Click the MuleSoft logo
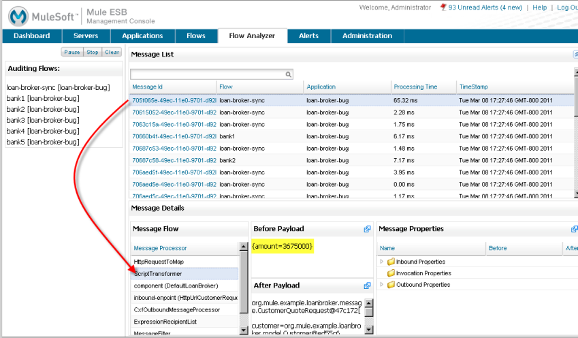This screenshot has height=338, width=578. 42,14
